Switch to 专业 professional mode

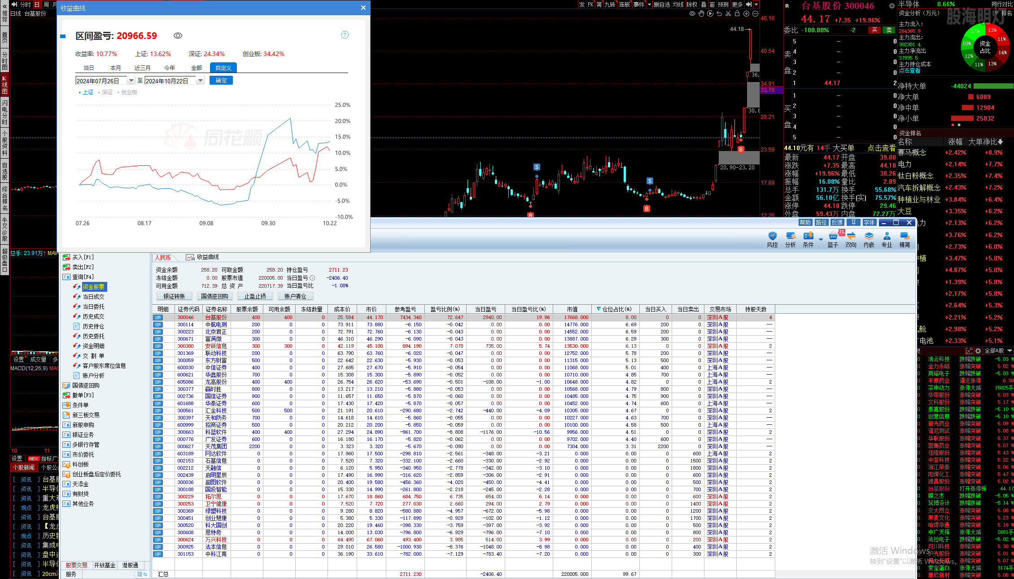tap(887, 239)
